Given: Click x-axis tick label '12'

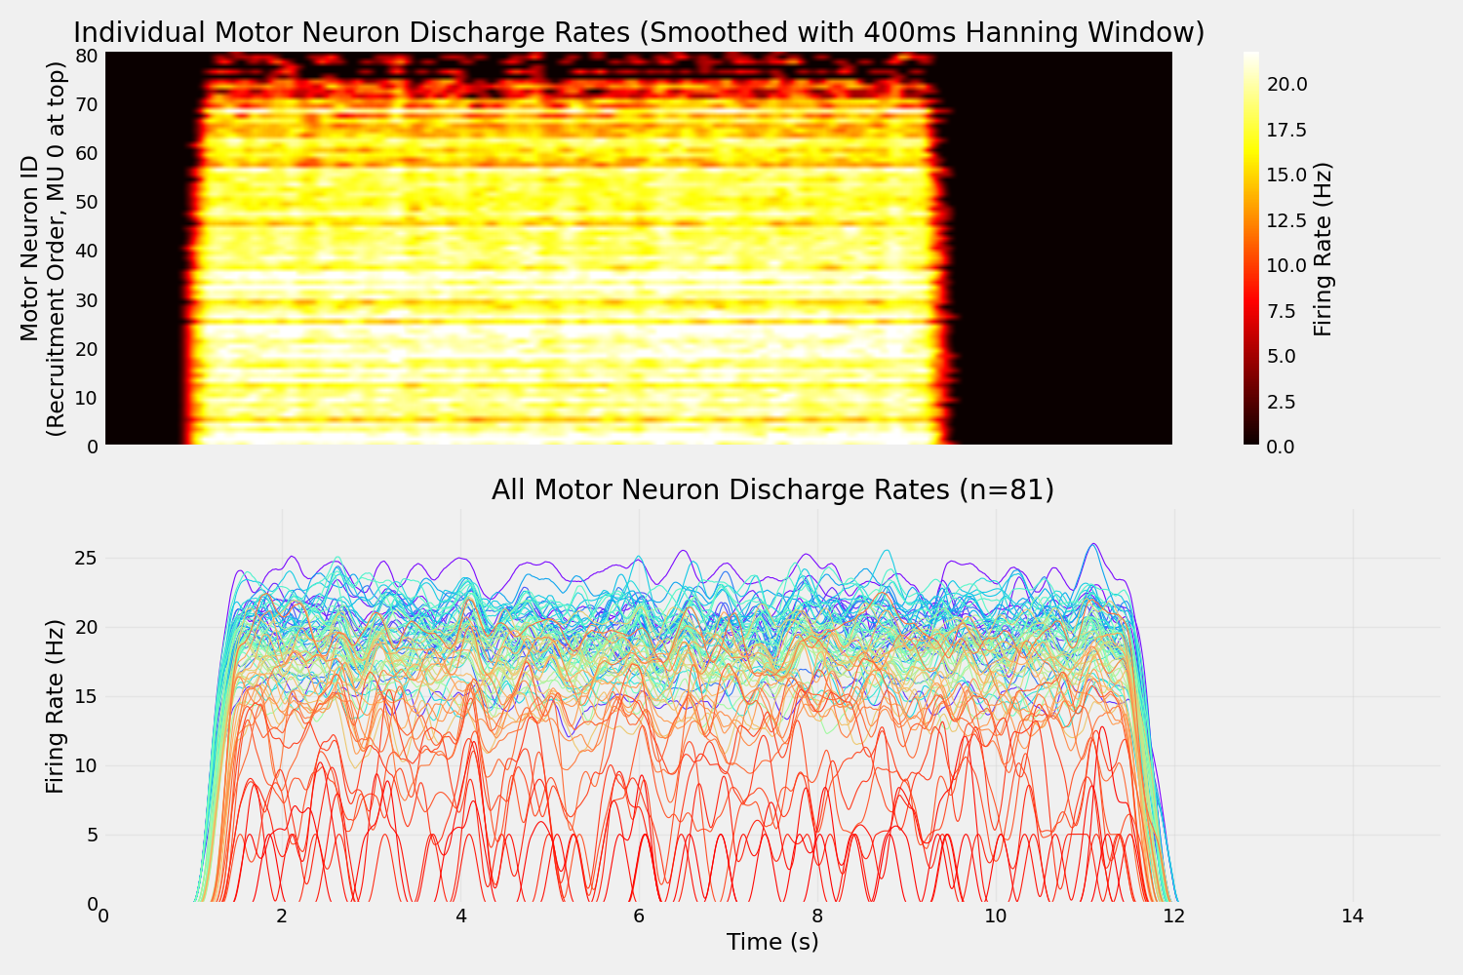Looking at the screenshot, I should pos(1174,916).
